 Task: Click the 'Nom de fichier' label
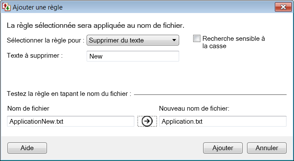pos(28,108)
